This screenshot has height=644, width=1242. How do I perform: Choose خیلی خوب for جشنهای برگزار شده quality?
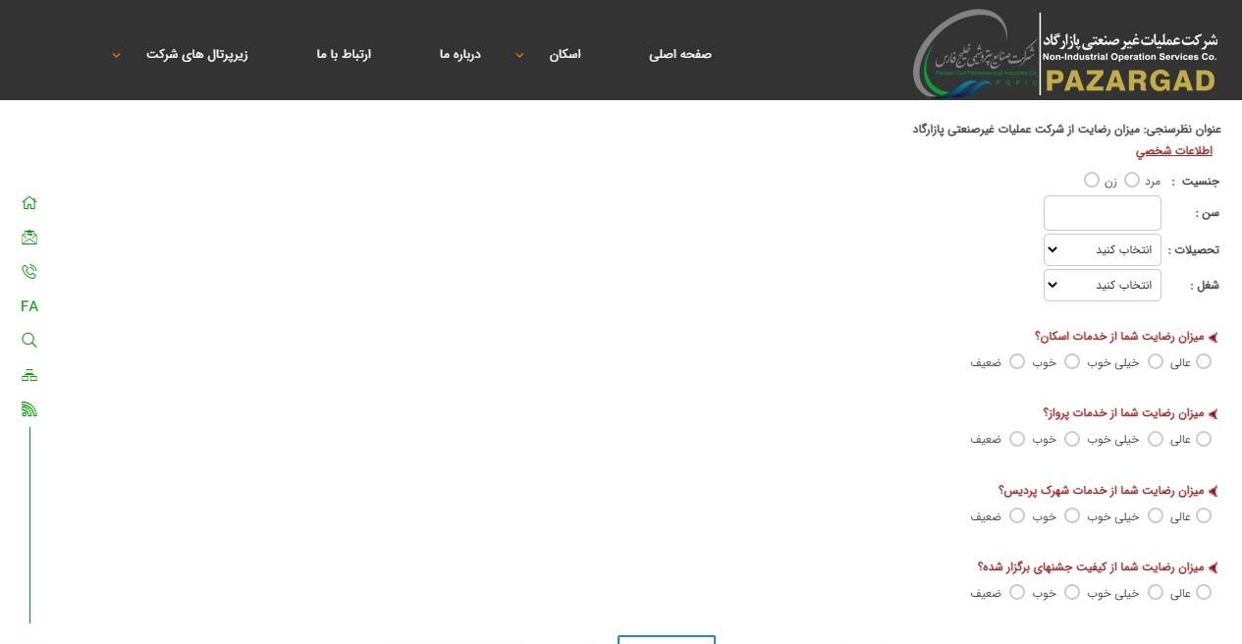pyautogui.click(x=1156, y=592)
